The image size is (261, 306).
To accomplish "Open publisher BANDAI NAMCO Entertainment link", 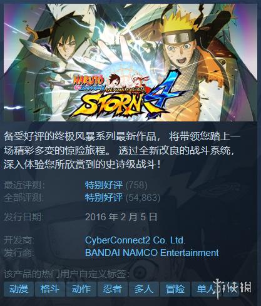I will click(x=152, y=253).
